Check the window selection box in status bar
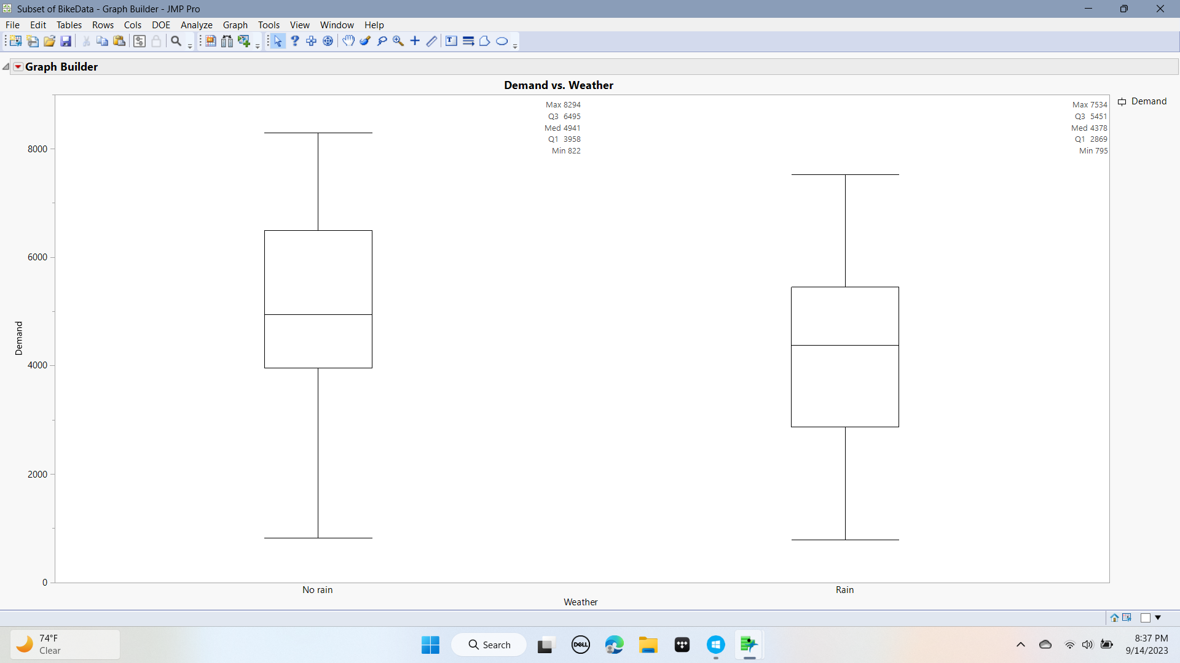This screenshot has width=1180, height=663. point(1145,618)
